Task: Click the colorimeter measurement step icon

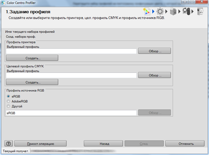Action: (186, 11)
